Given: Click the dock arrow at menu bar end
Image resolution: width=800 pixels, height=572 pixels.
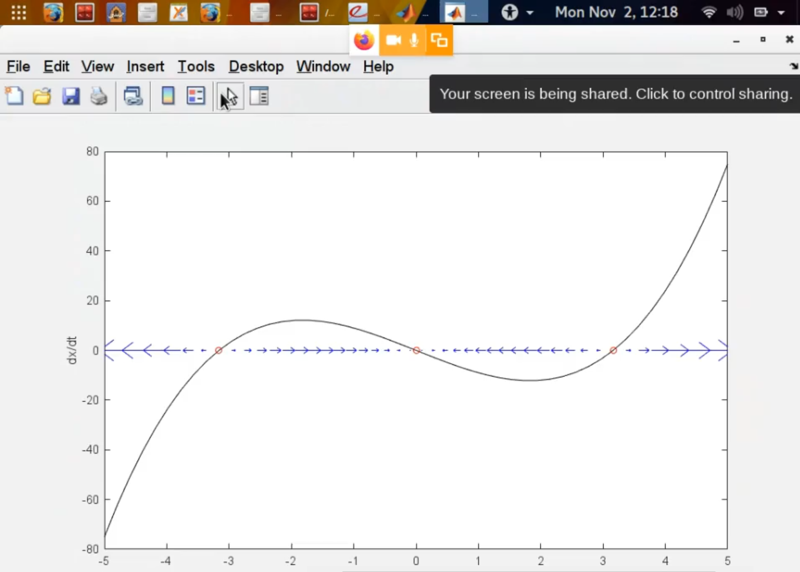Looking at the screenshot, I should (793, 66).
